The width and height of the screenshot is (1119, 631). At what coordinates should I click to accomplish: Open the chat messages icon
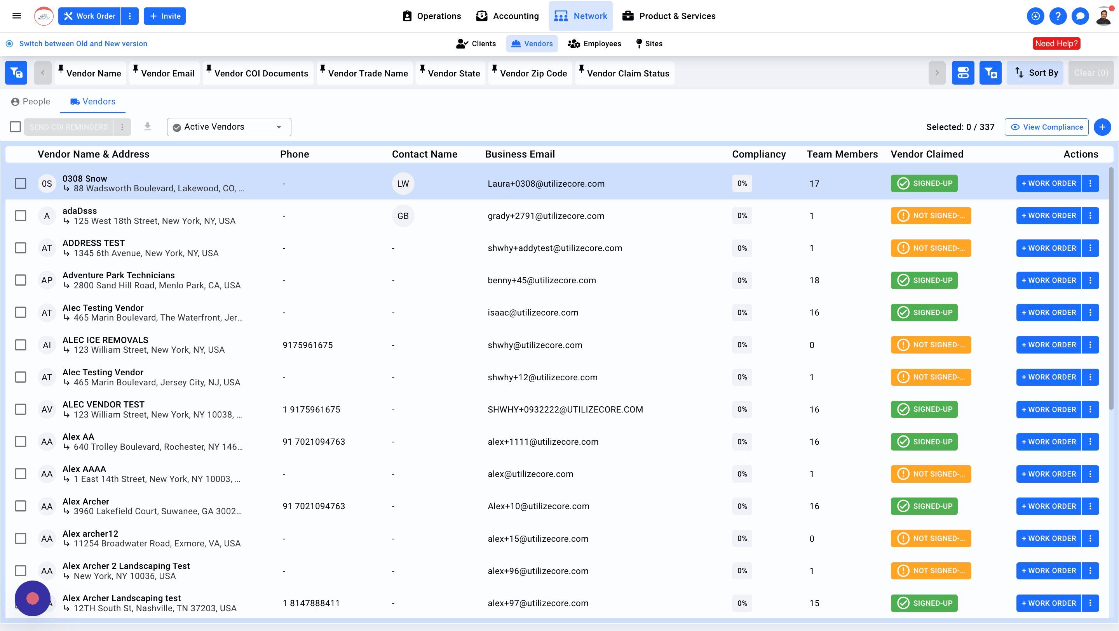tap(1080, 16)
